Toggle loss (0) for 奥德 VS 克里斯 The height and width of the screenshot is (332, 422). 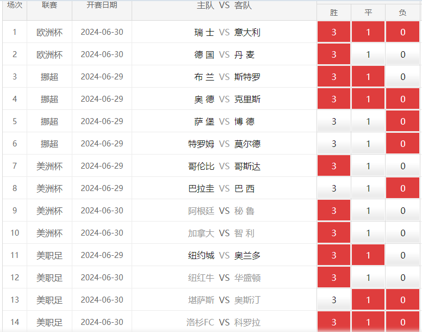coord(402,99)
